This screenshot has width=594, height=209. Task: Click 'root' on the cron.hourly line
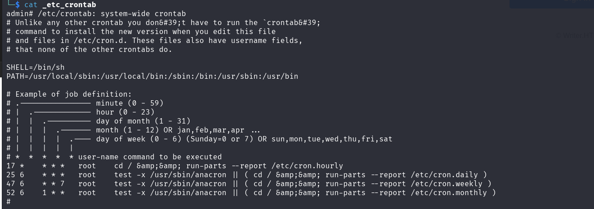(87, 166)
